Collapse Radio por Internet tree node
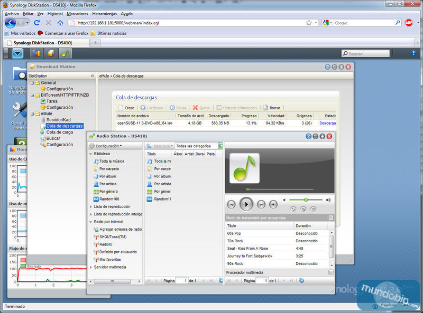 (90, 222)
